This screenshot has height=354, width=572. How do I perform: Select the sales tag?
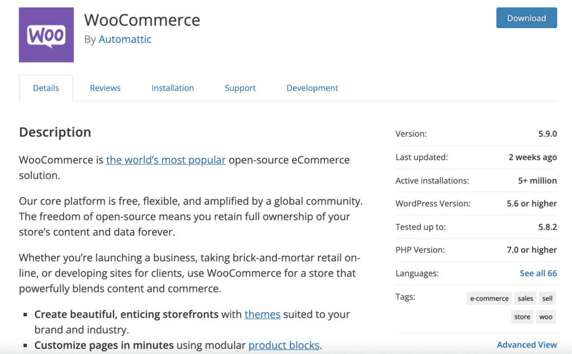point(525,298)
